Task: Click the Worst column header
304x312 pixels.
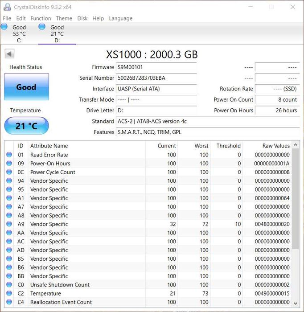Action: (x=194, y=146)
